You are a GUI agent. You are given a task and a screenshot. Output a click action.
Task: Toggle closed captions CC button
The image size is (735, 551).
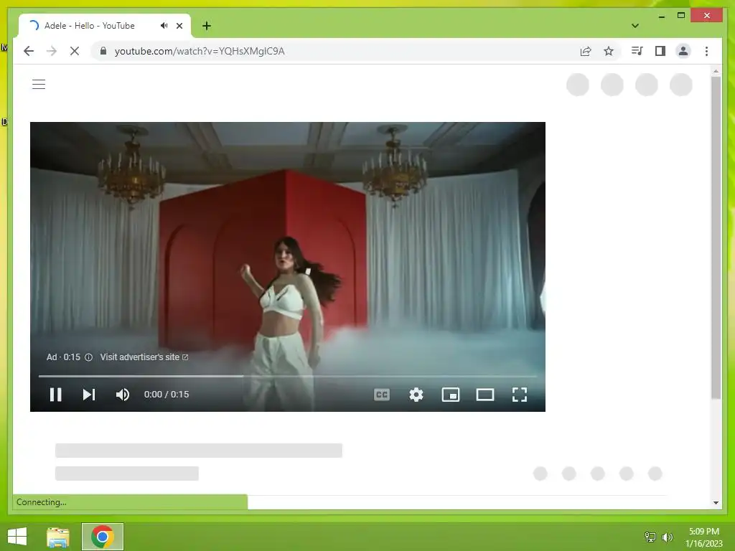[382, 395]
